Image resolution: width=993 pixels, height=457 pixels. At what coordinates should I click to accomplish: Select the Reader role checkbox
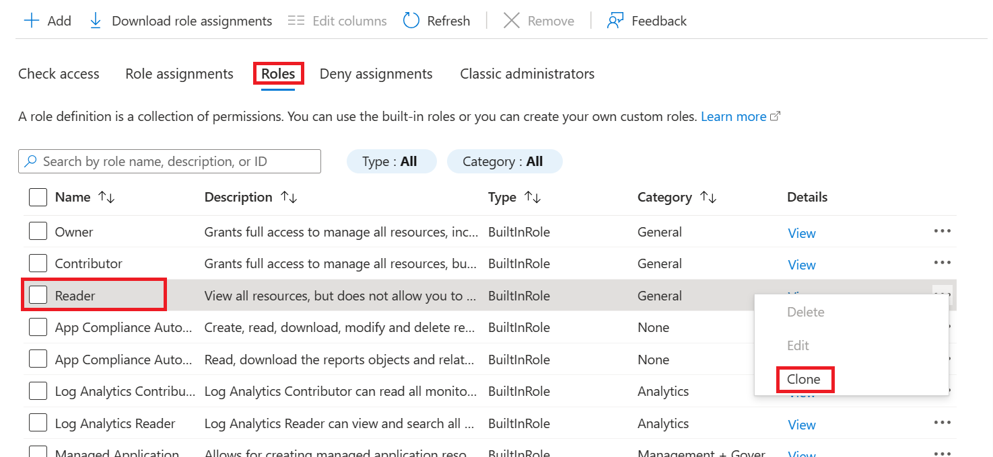[38, 295]
